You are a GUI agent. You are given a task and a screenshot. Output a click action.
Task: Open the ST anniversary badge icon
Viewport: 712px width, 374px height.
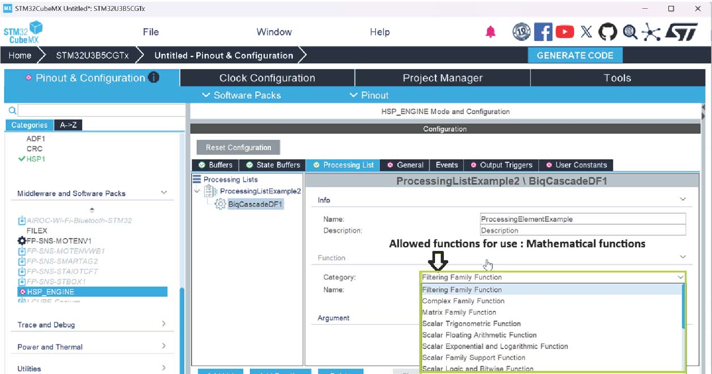(521, 32)
